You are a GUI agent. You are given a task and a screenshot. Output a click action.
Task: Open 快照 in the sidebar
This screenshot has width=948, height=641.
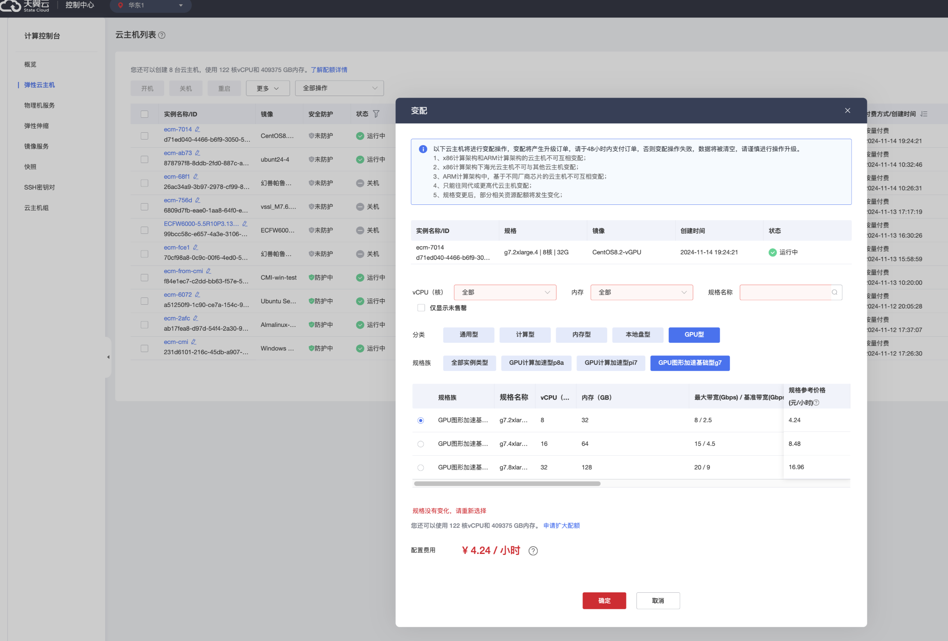coord(30,167)
